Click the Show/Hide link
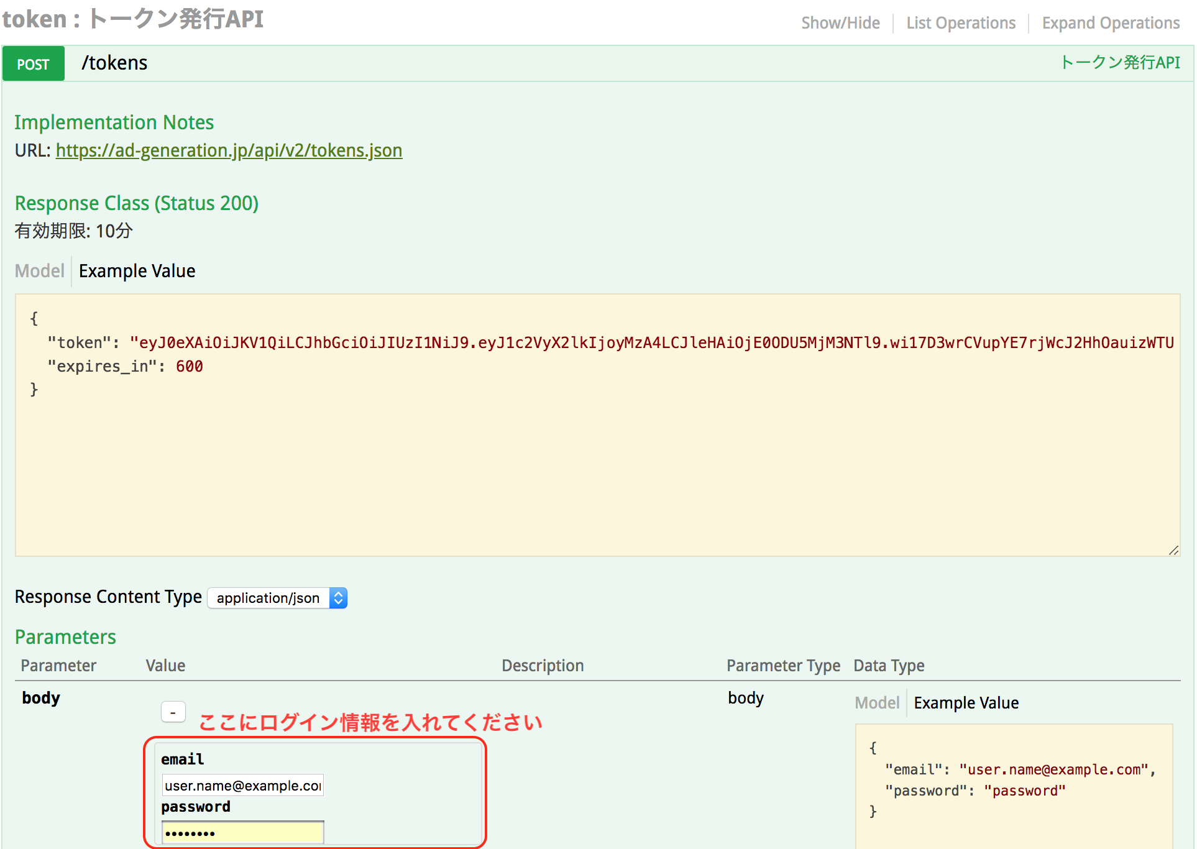 pos(840,23)
